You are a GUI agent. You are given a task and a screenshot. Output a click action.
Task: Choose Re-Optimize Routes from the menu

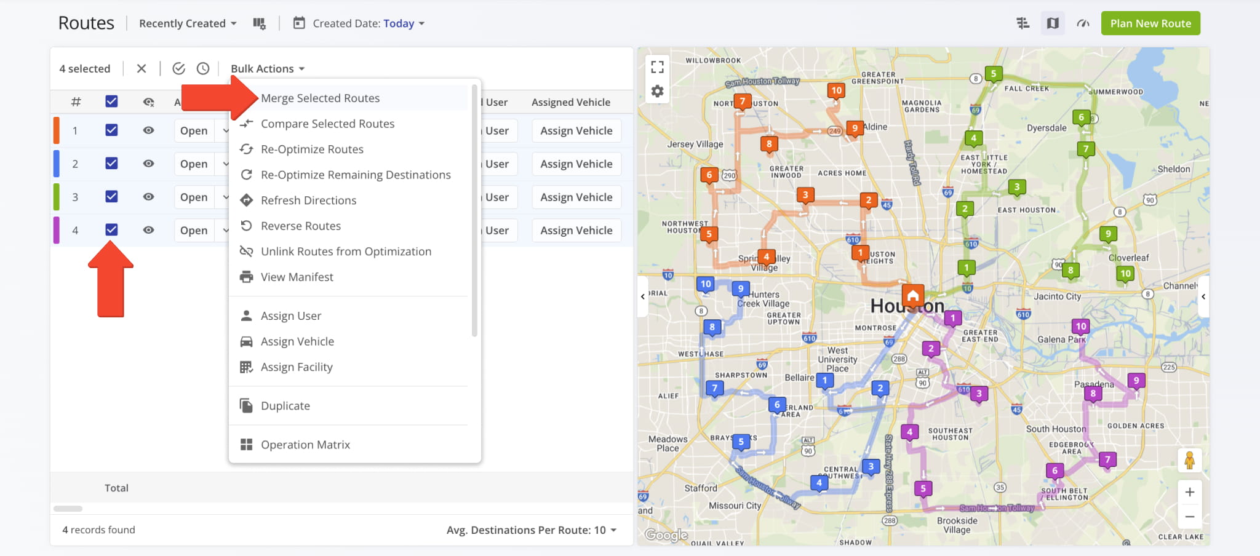coord(311,149)
